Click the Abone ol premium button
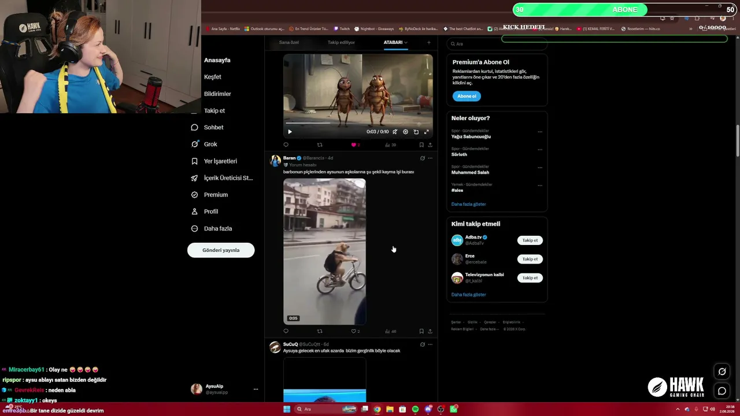The image size is (740, 416). 467,96
